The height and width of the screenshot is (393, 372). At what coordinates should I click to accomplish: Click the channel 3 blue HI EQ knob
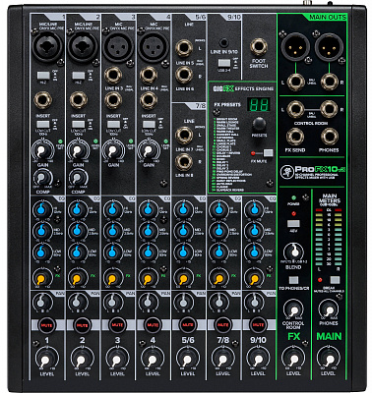click(x=112, y=209)
